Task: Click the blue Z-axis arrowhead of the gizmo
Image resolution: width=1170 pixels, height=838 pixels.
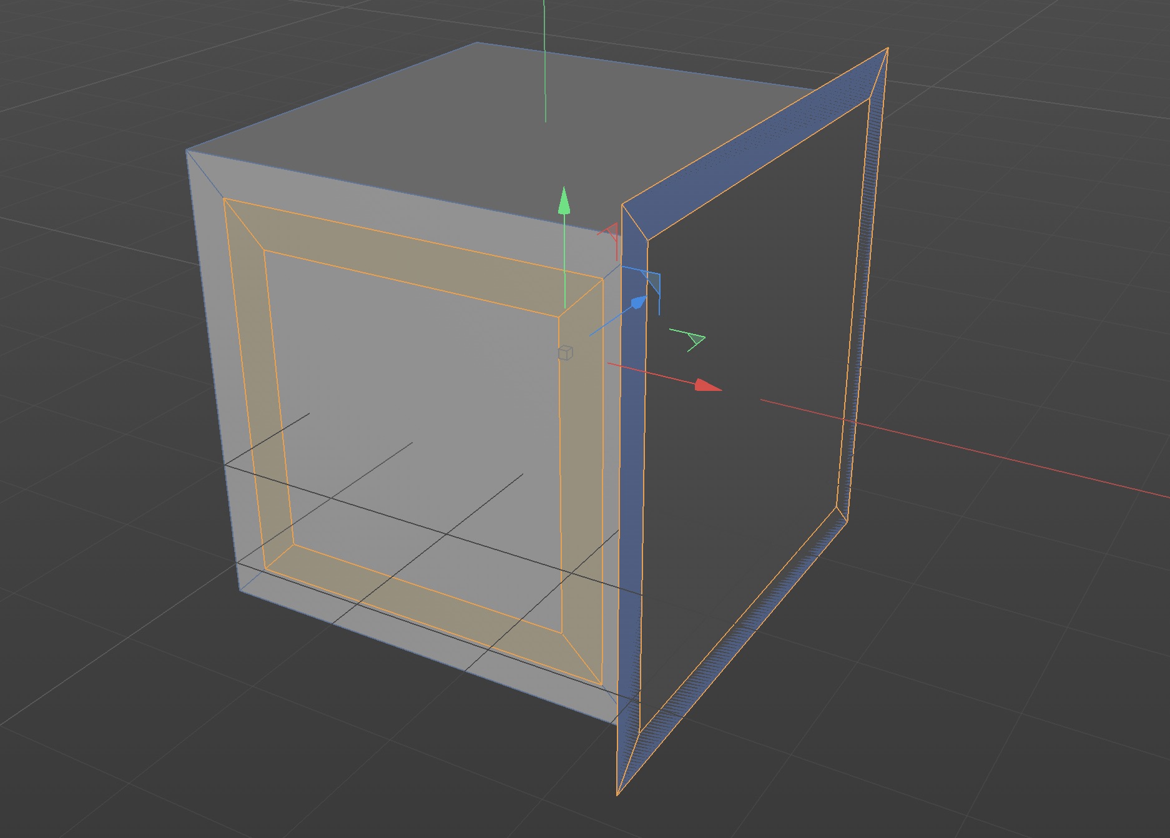Action: [x=638, y=303]
